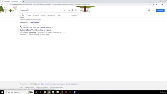Open a new browser tab

point(23,1)
